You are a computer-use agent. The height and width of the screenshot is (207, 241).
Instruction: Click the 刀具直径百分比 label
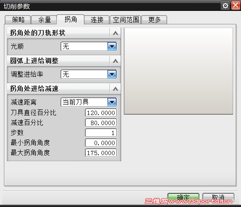point(34,113)
